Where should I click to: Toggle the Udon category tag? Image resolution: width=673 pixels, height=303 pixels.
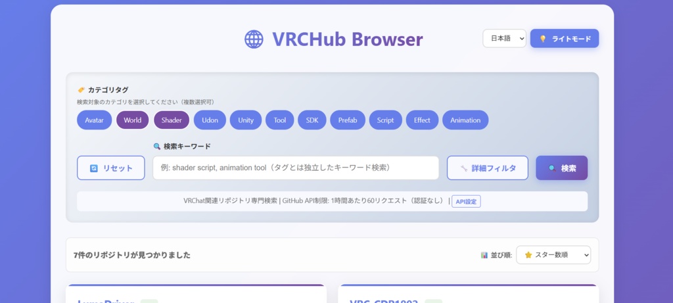[210, 120]
